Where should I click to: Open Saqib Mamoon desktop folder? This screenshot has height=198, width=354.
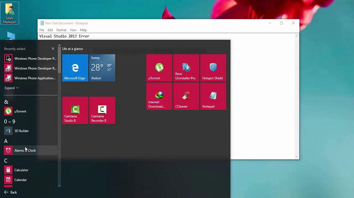click(x=10, y=13)
